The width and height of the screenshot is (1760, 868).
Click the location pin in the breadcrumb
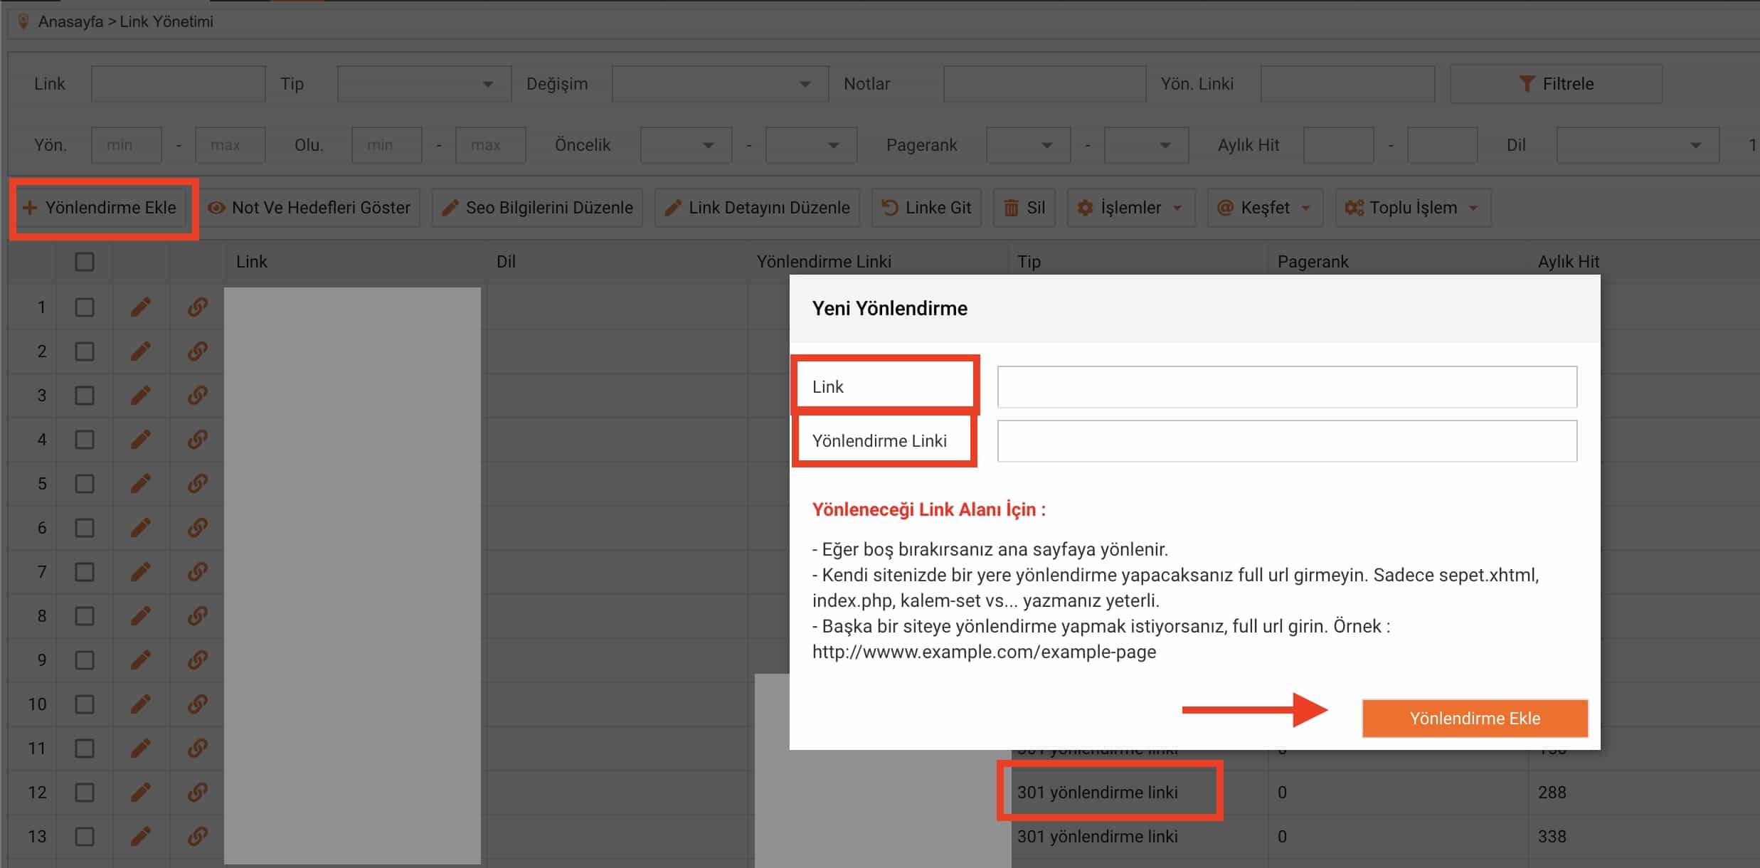click(23, 21)
